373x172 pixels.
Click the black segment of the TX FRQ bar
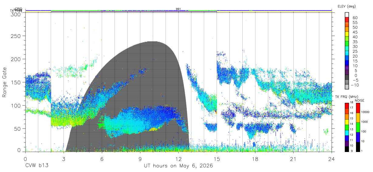(347, 149)
